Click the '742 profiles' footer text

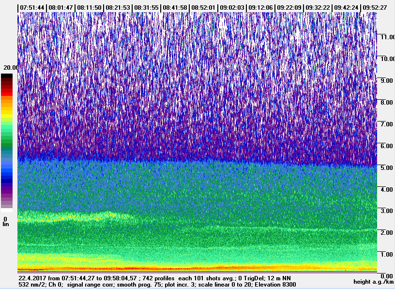coord(158,278)
